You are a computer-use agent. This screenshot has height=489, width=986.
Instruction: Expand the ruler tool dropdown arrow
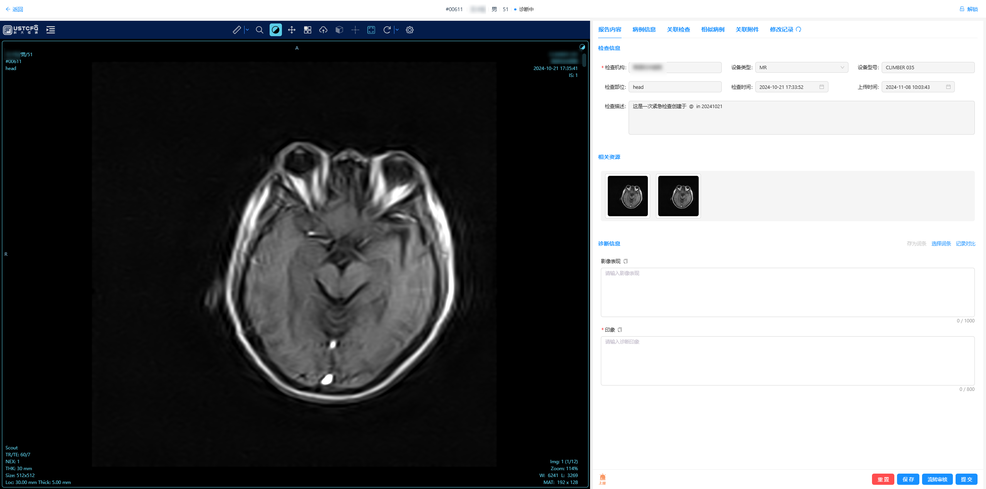click(247, 30)
